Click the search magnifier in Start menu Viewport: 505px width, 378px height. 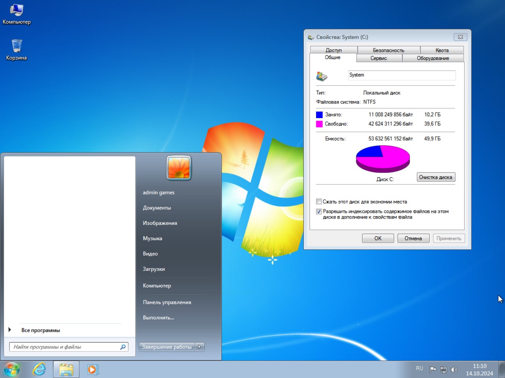[123, 347]
